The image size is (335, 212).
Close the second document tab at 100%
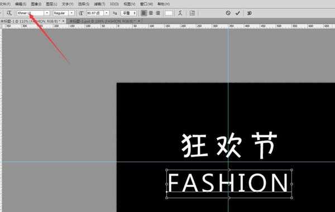[x=139, y=21]
